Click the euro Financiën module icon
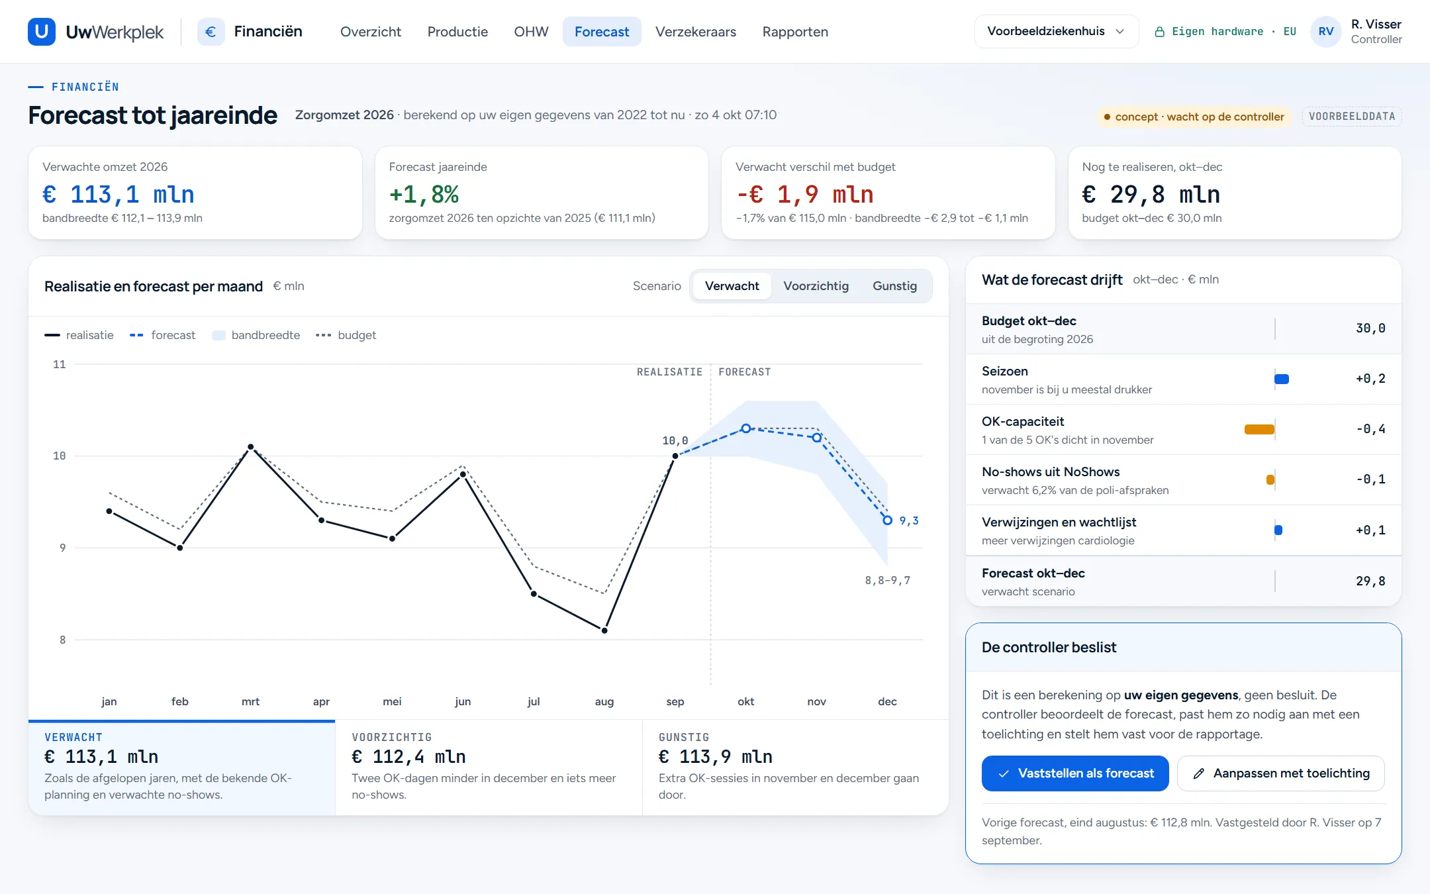This screenshot has height=894, width=1430. [211, 32]
